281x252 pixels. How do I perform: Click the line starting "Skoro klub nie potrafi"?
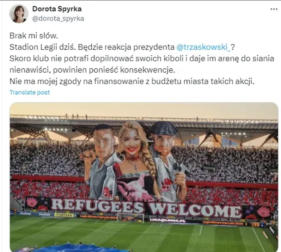(142, 59)
